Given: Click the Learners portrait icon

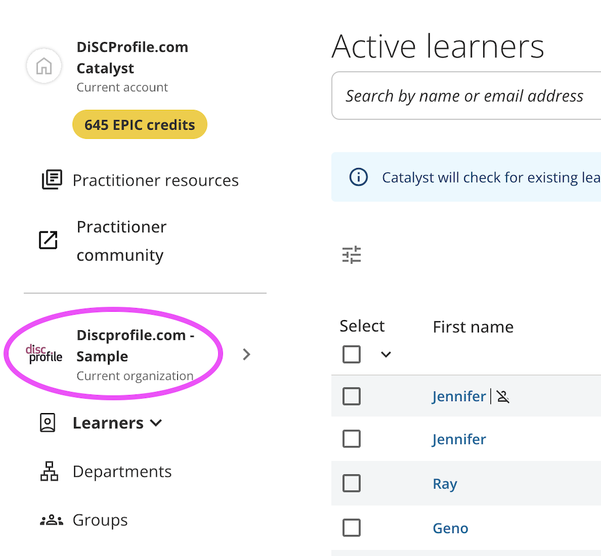Looking at the screenshot, I should [x=47, y=423].
